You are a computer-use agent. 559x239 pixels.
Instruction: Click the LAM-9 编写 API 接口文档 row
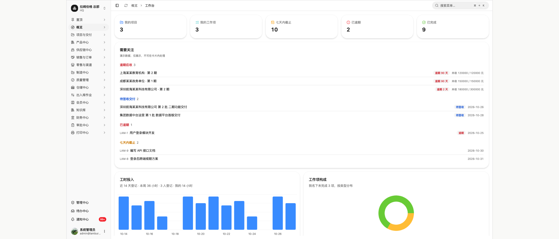tap(302, 151)
